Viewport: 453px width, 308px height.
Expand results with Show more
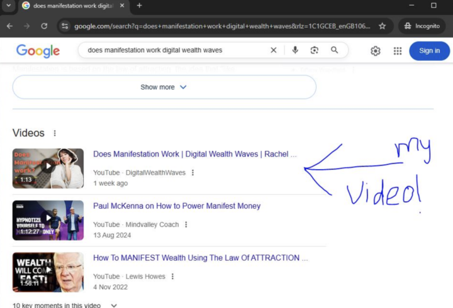click(164, 87)
